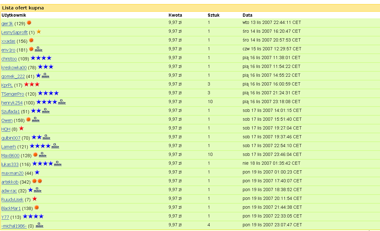380x231 pixels.
Task: Click the 'O mnie' icon next to Owen
Action: 36,120
